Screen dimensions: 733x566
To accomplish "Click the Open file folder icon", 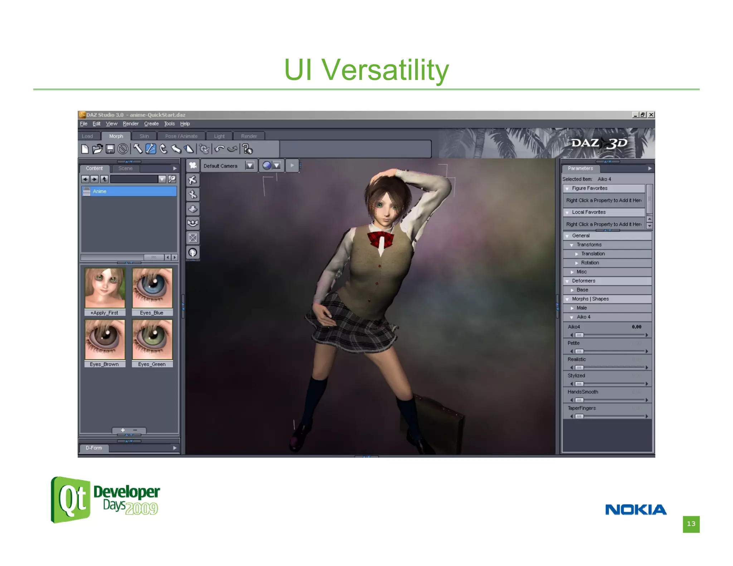I will (97, 149).
